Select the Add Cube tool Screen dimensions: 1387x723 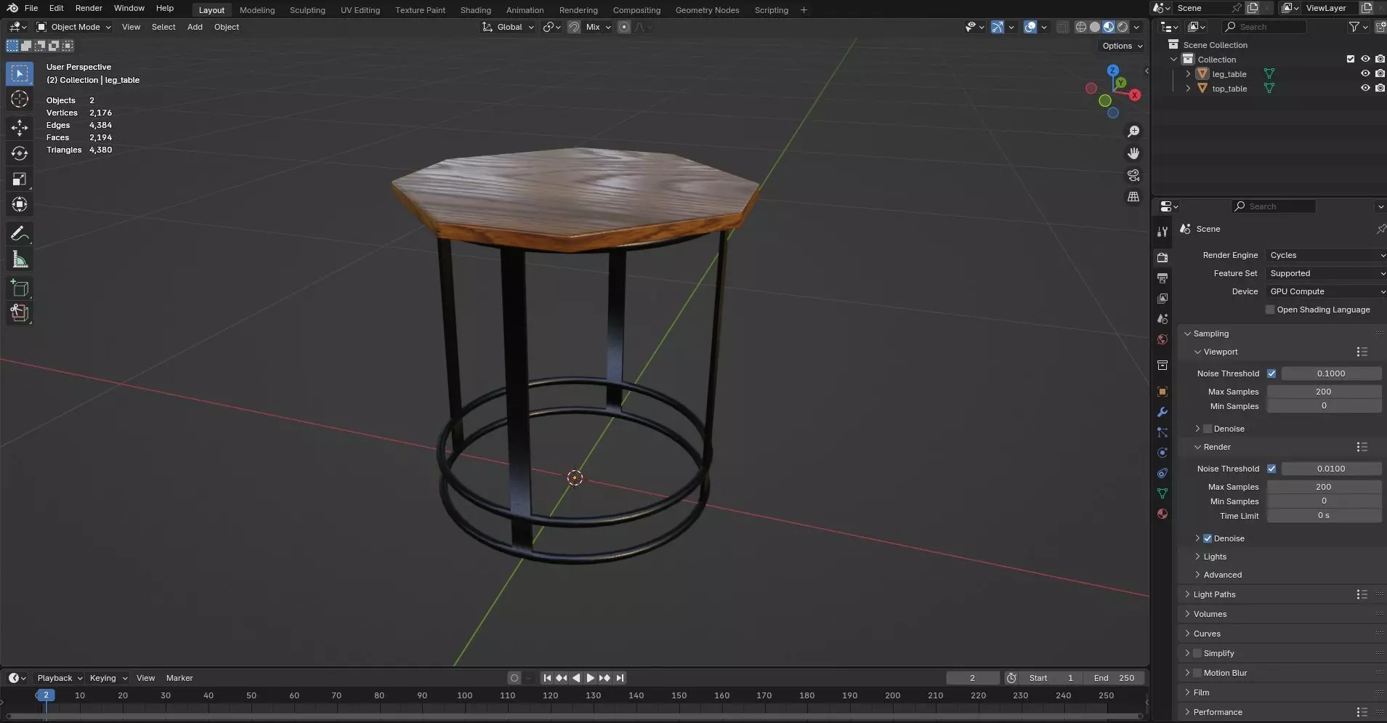point(20,288)
